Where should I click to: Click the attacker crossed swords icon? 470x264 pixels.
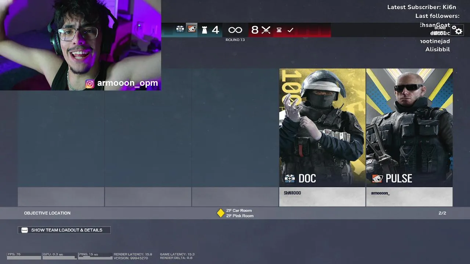[x=266, y=30]
